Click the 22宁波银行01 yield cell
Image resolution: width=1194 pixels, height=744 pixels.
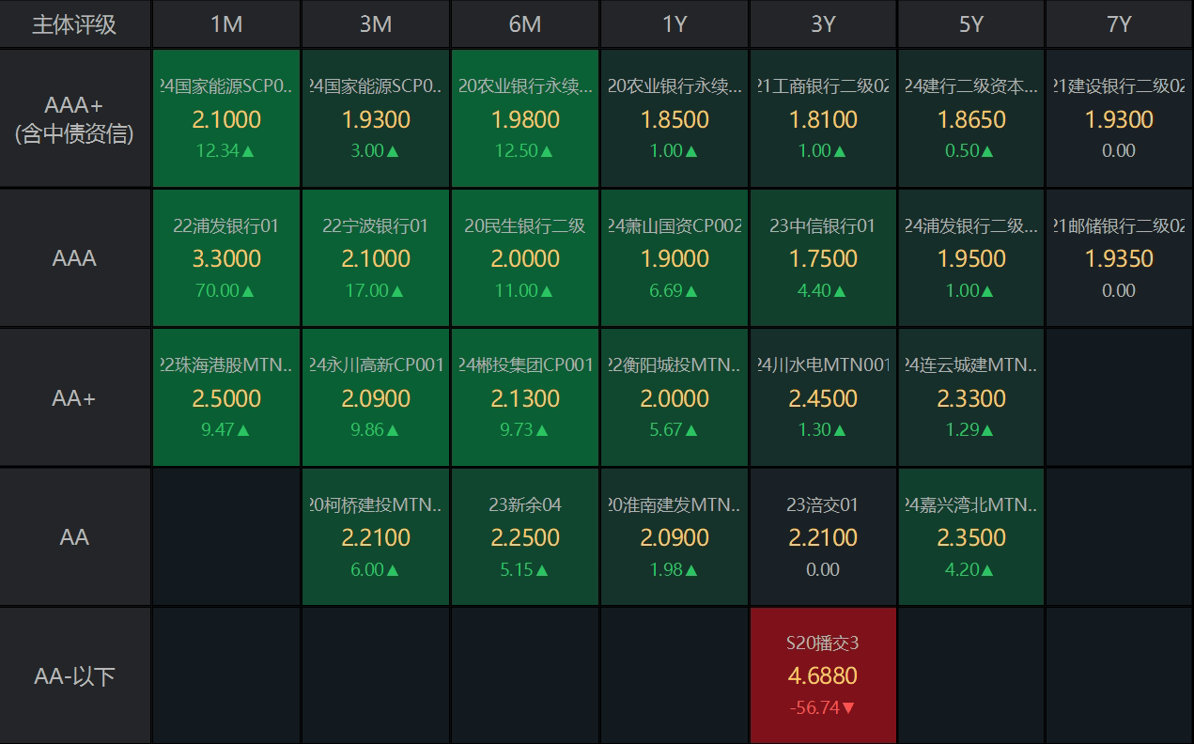[x=376, y=257]
